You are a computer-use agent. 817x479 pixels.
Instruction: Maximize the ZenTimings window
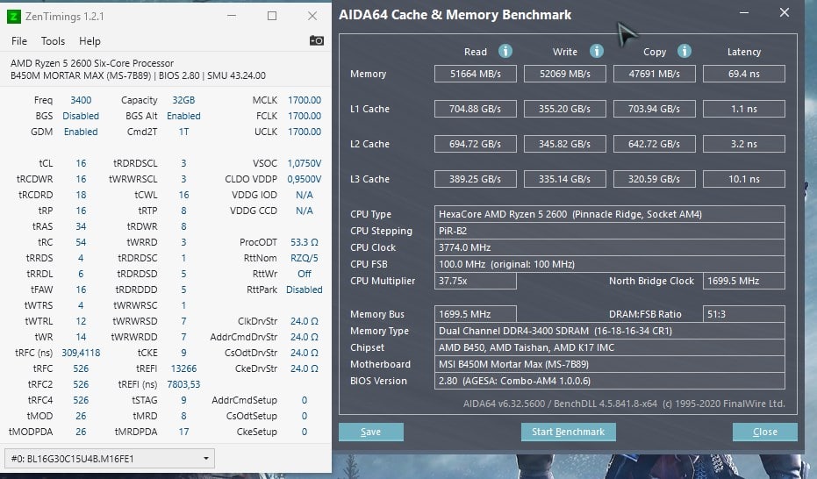coord(272,16)
